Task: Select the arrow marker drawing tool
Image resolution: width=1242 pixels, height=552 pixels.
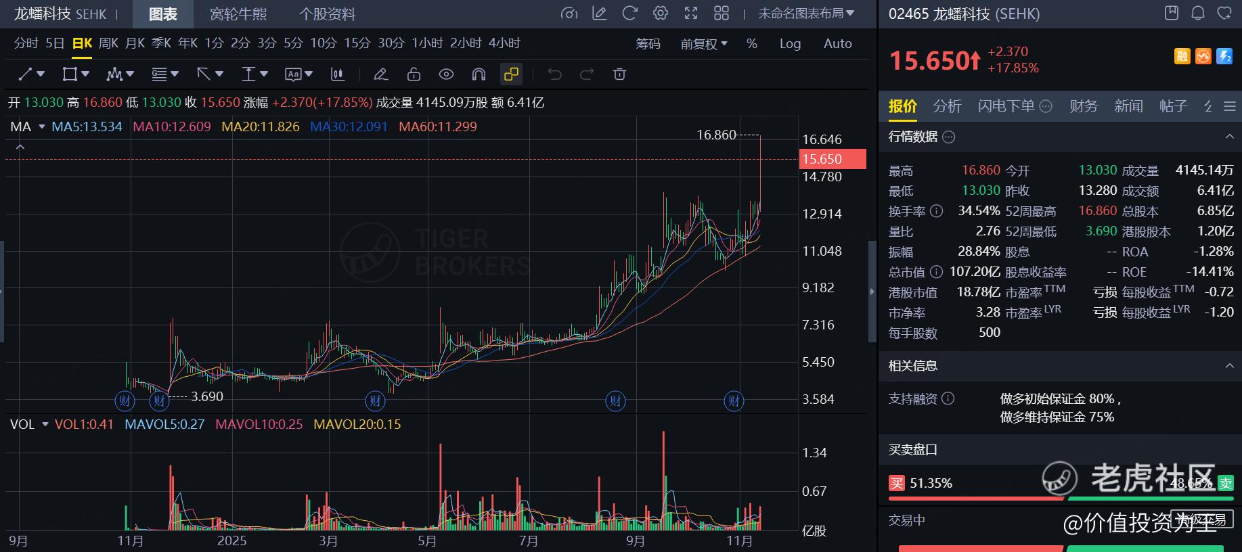Action: click(x=204, y=74)
